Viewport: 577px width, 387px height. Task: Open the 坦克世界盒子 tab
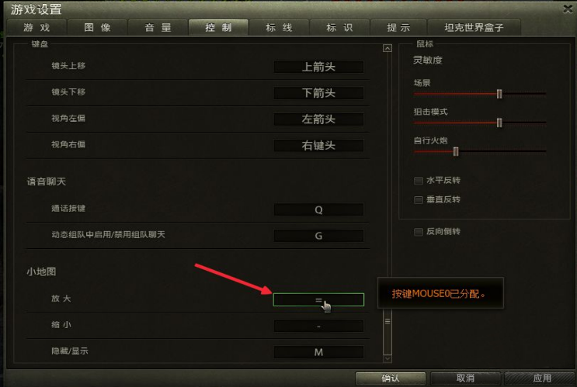474,28
